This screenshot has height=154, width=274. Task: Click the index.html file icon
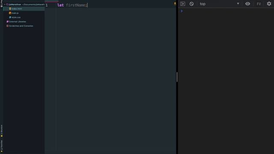tap(10, 9)
